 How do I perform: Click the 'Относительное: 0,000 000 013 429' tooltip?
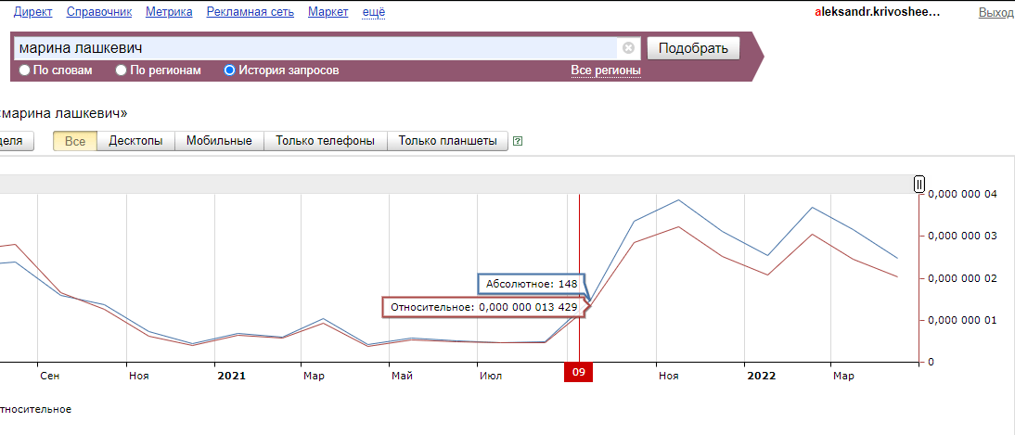(482, 308)
